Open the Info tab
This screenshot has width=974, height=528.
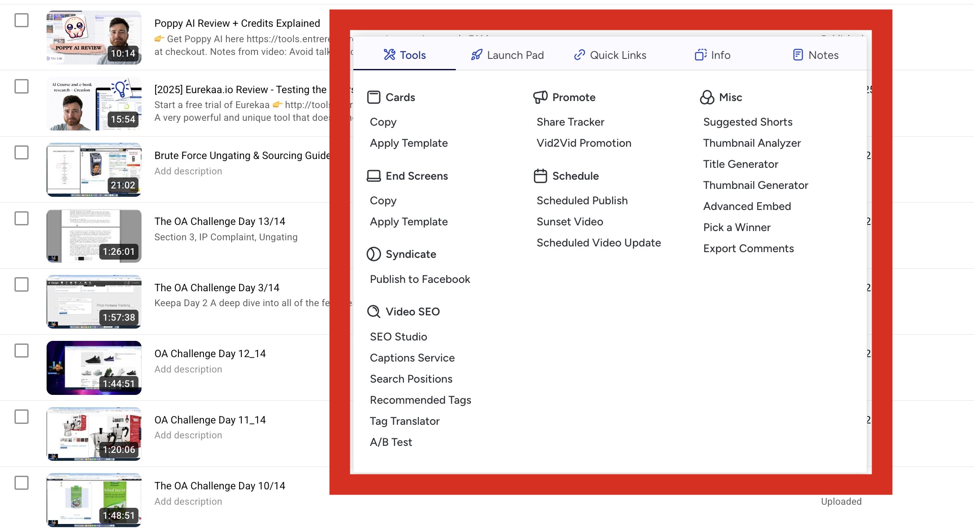point(712,55)
